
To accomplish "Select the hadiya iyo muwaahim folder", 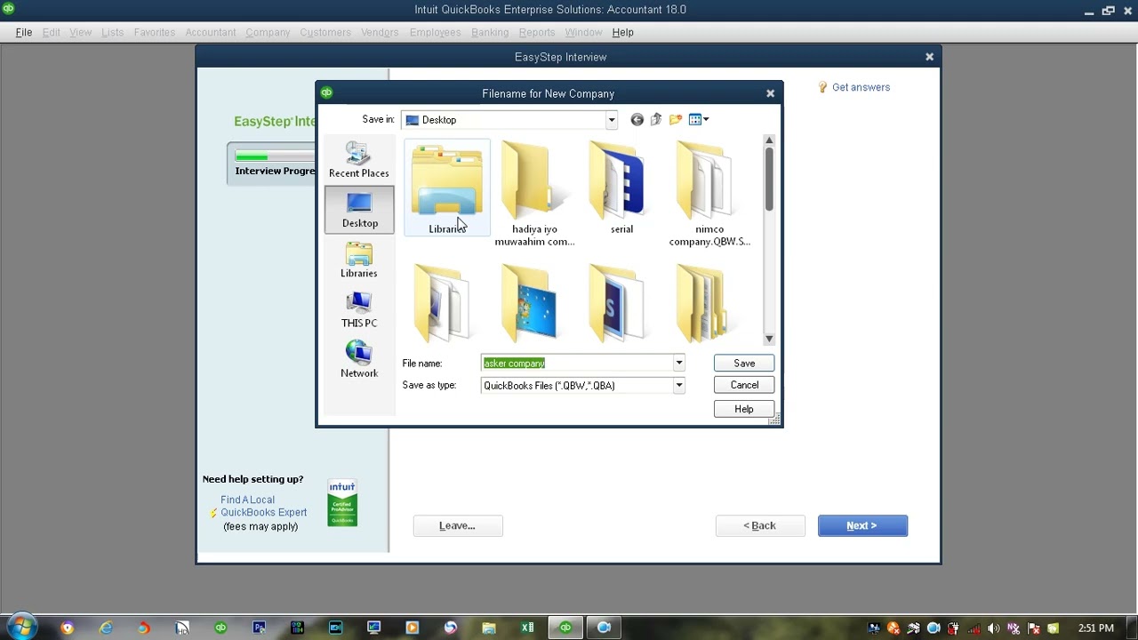I will (534, 195).
